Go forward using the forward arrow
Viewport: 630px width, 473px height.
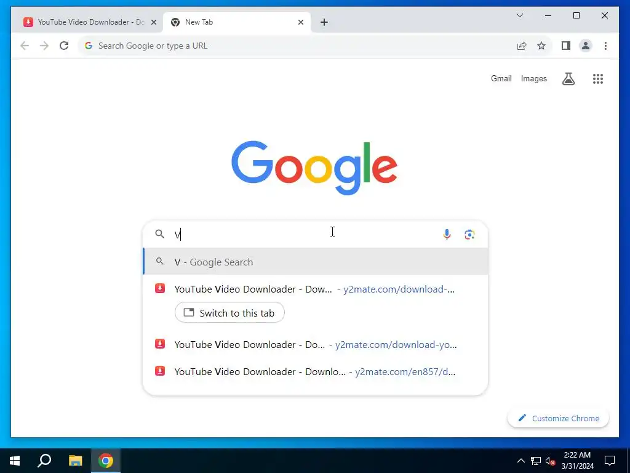tap(44, 46)
